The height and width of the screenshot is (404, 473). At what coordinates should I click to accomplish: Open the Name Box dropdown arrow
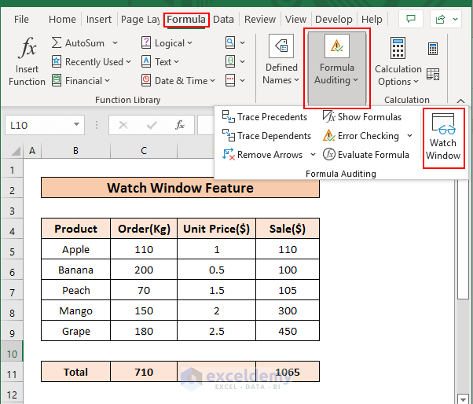[76, 124]
